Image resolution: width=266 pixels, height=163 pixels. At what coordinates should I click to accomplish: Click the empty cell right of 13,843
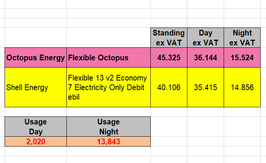point(169,142)
